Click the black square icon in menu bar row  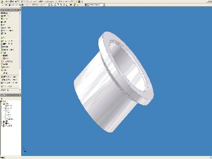79,2
